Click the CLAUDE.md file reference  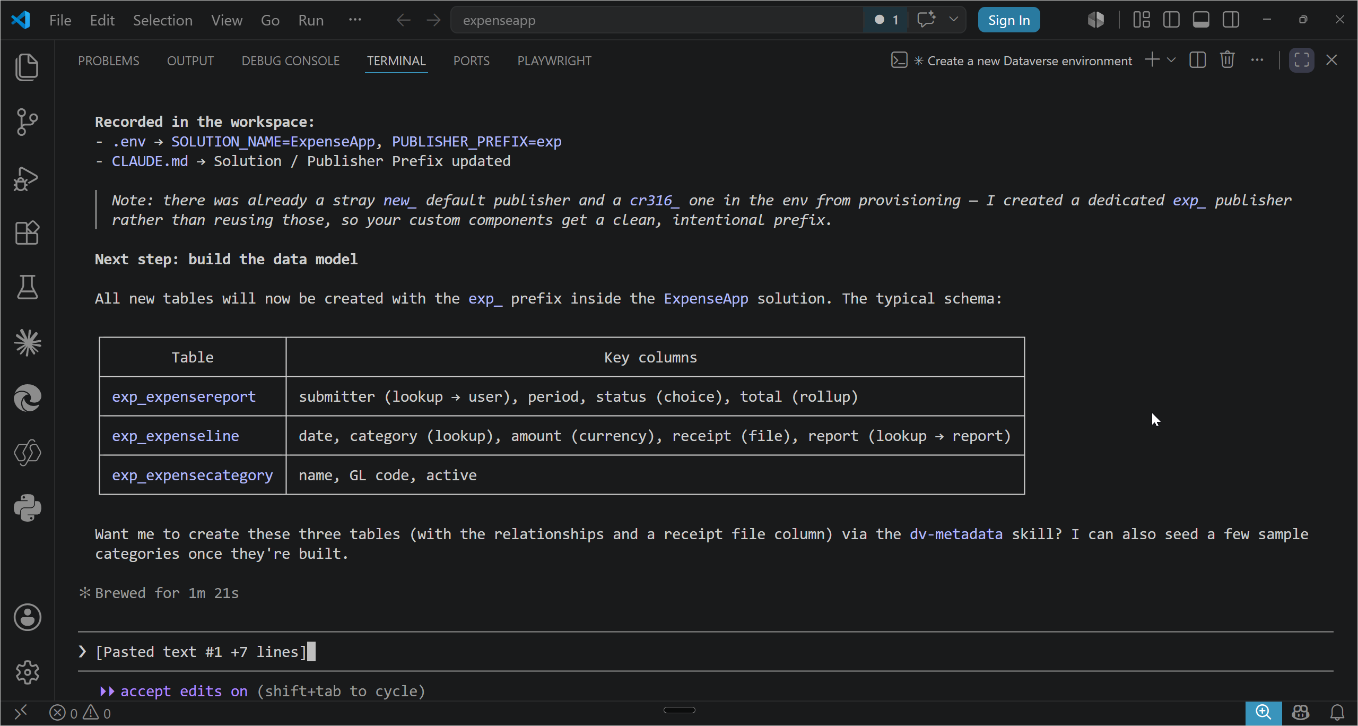point(150,161)
